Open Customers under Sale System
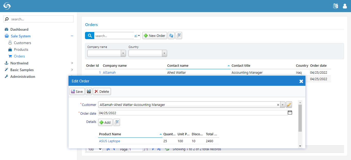351x160 pixels. pyautogui.click(x=22, y=43)
